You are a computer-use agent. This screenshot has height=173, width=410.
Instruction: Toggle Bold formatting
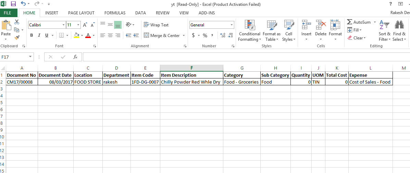[32, 35]
